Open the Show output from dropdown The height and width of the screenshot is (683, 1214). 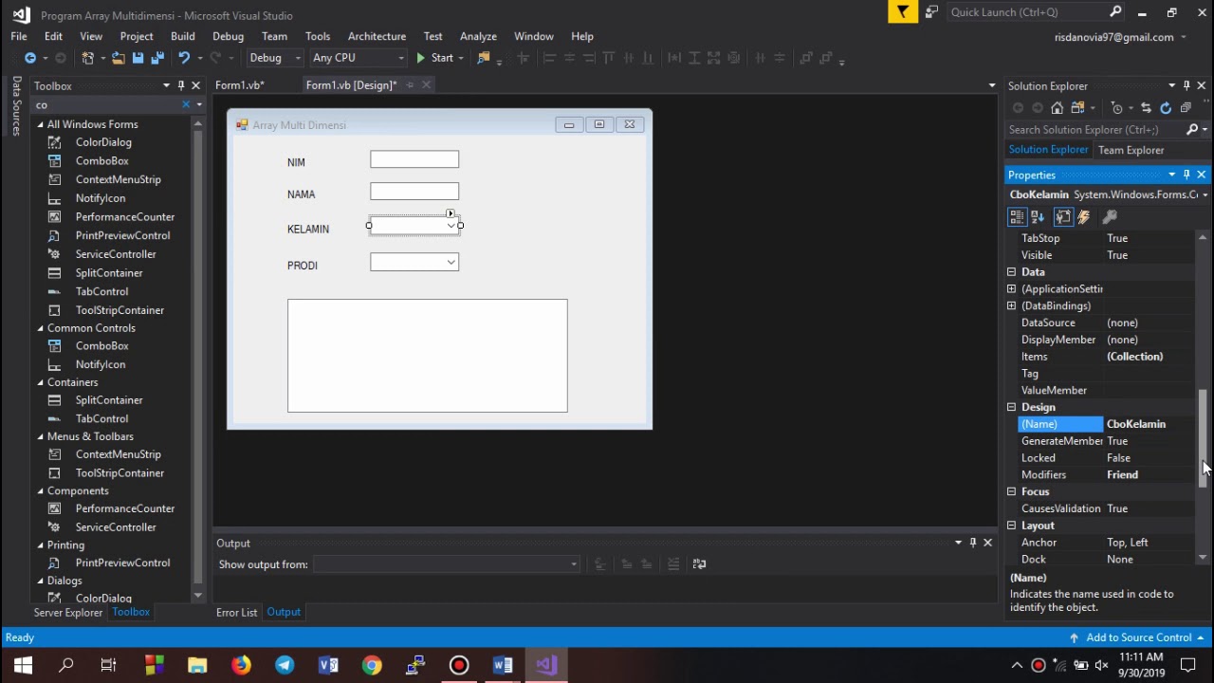tap(446, 564)
